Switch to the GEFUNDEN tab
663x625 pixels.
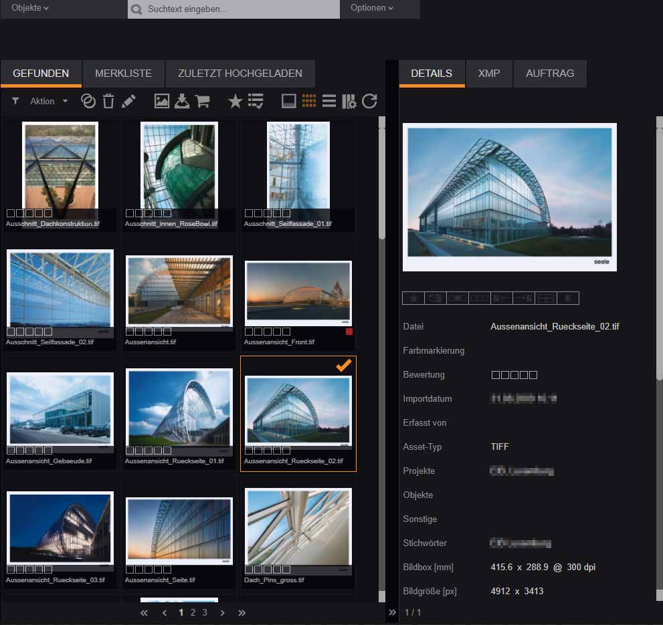tap(41, 74)
